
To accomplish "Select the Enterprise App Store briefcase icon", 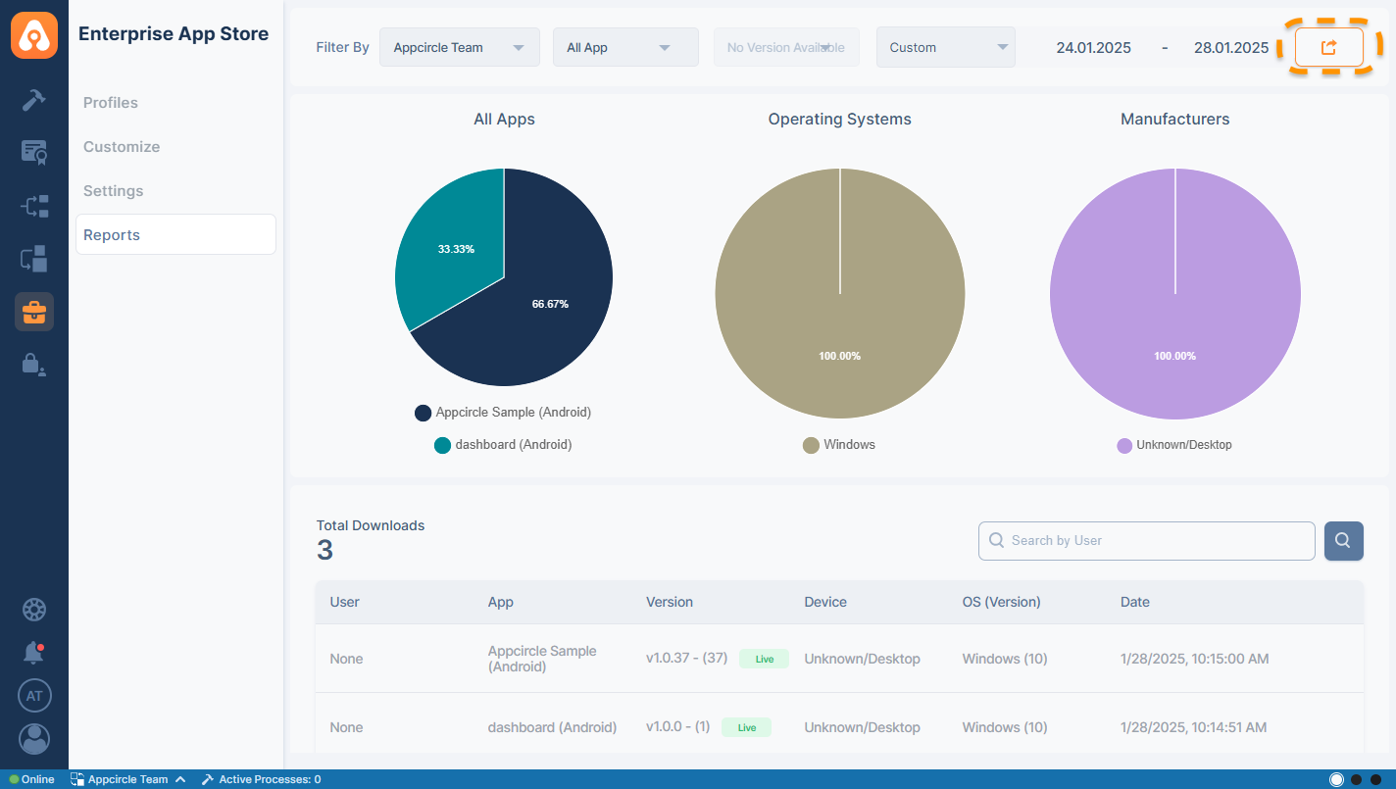I will (x=34, y=312).
